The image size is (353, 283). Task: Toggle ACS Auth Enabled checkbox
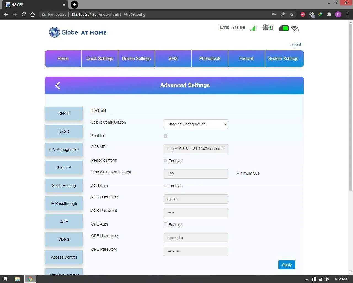[x=165, y=185]
